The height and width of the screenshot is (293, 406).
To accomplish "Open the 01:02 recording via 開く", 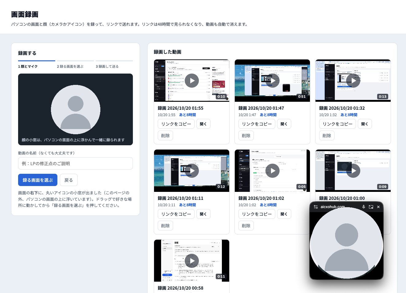I will coord(284,214).
